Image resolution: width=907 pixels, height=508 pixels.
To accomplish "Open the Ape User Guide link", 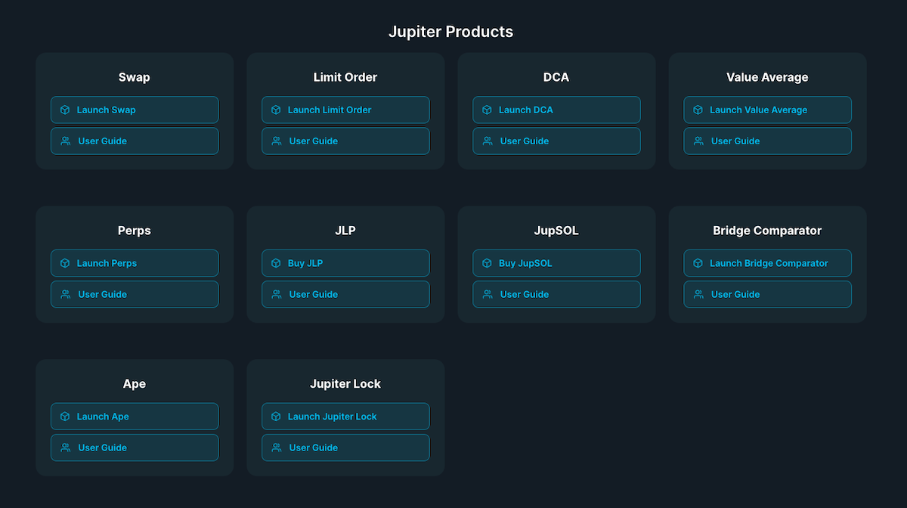I will [135, 448].
